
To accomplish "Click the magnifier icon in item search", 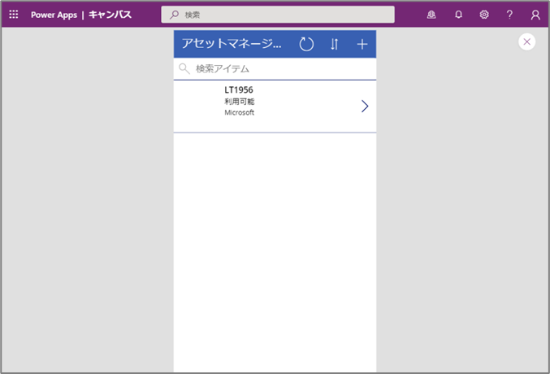I will (184, 68).
